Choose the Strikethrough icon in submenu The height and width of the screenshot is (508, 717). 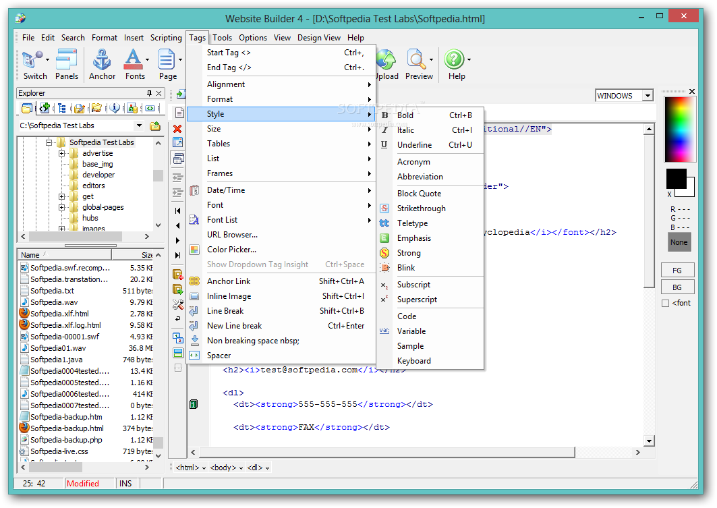384,208
